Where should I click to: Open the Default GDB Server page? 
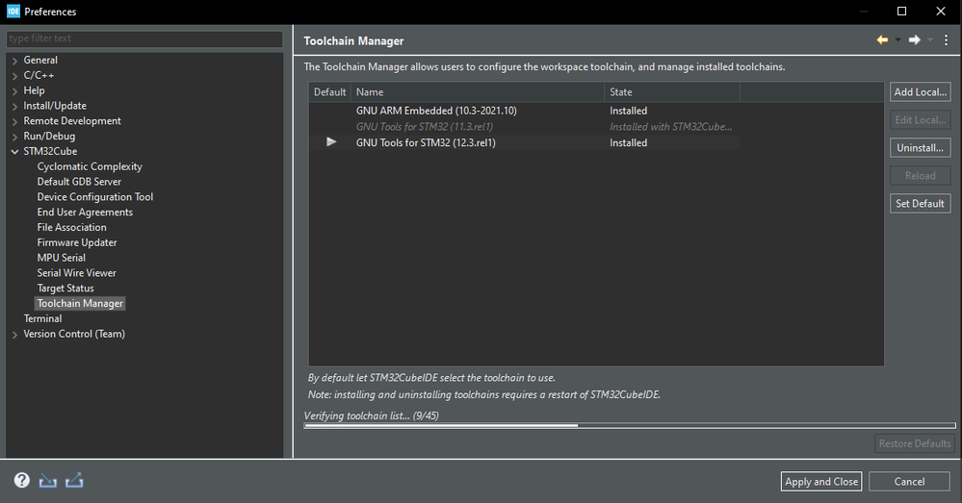point(79,182)
